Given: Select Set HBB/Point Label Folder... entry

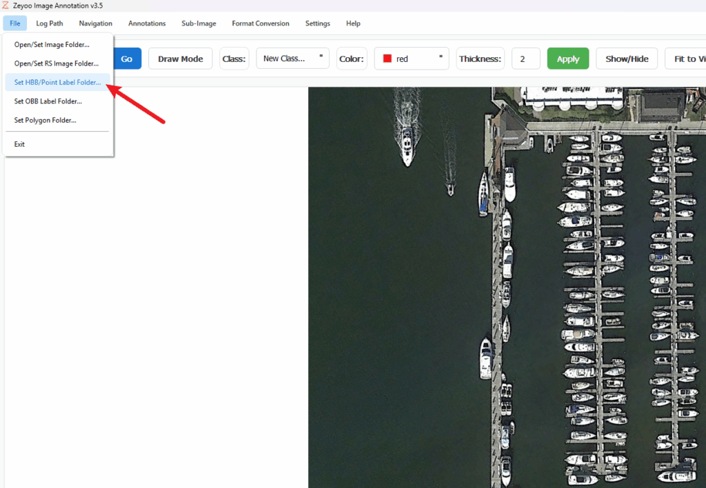Looking at the screenshot, I should click(58, 83).
